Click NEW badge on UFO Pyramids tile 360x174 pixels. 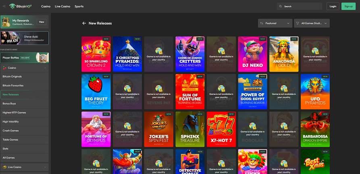[325, 76]
